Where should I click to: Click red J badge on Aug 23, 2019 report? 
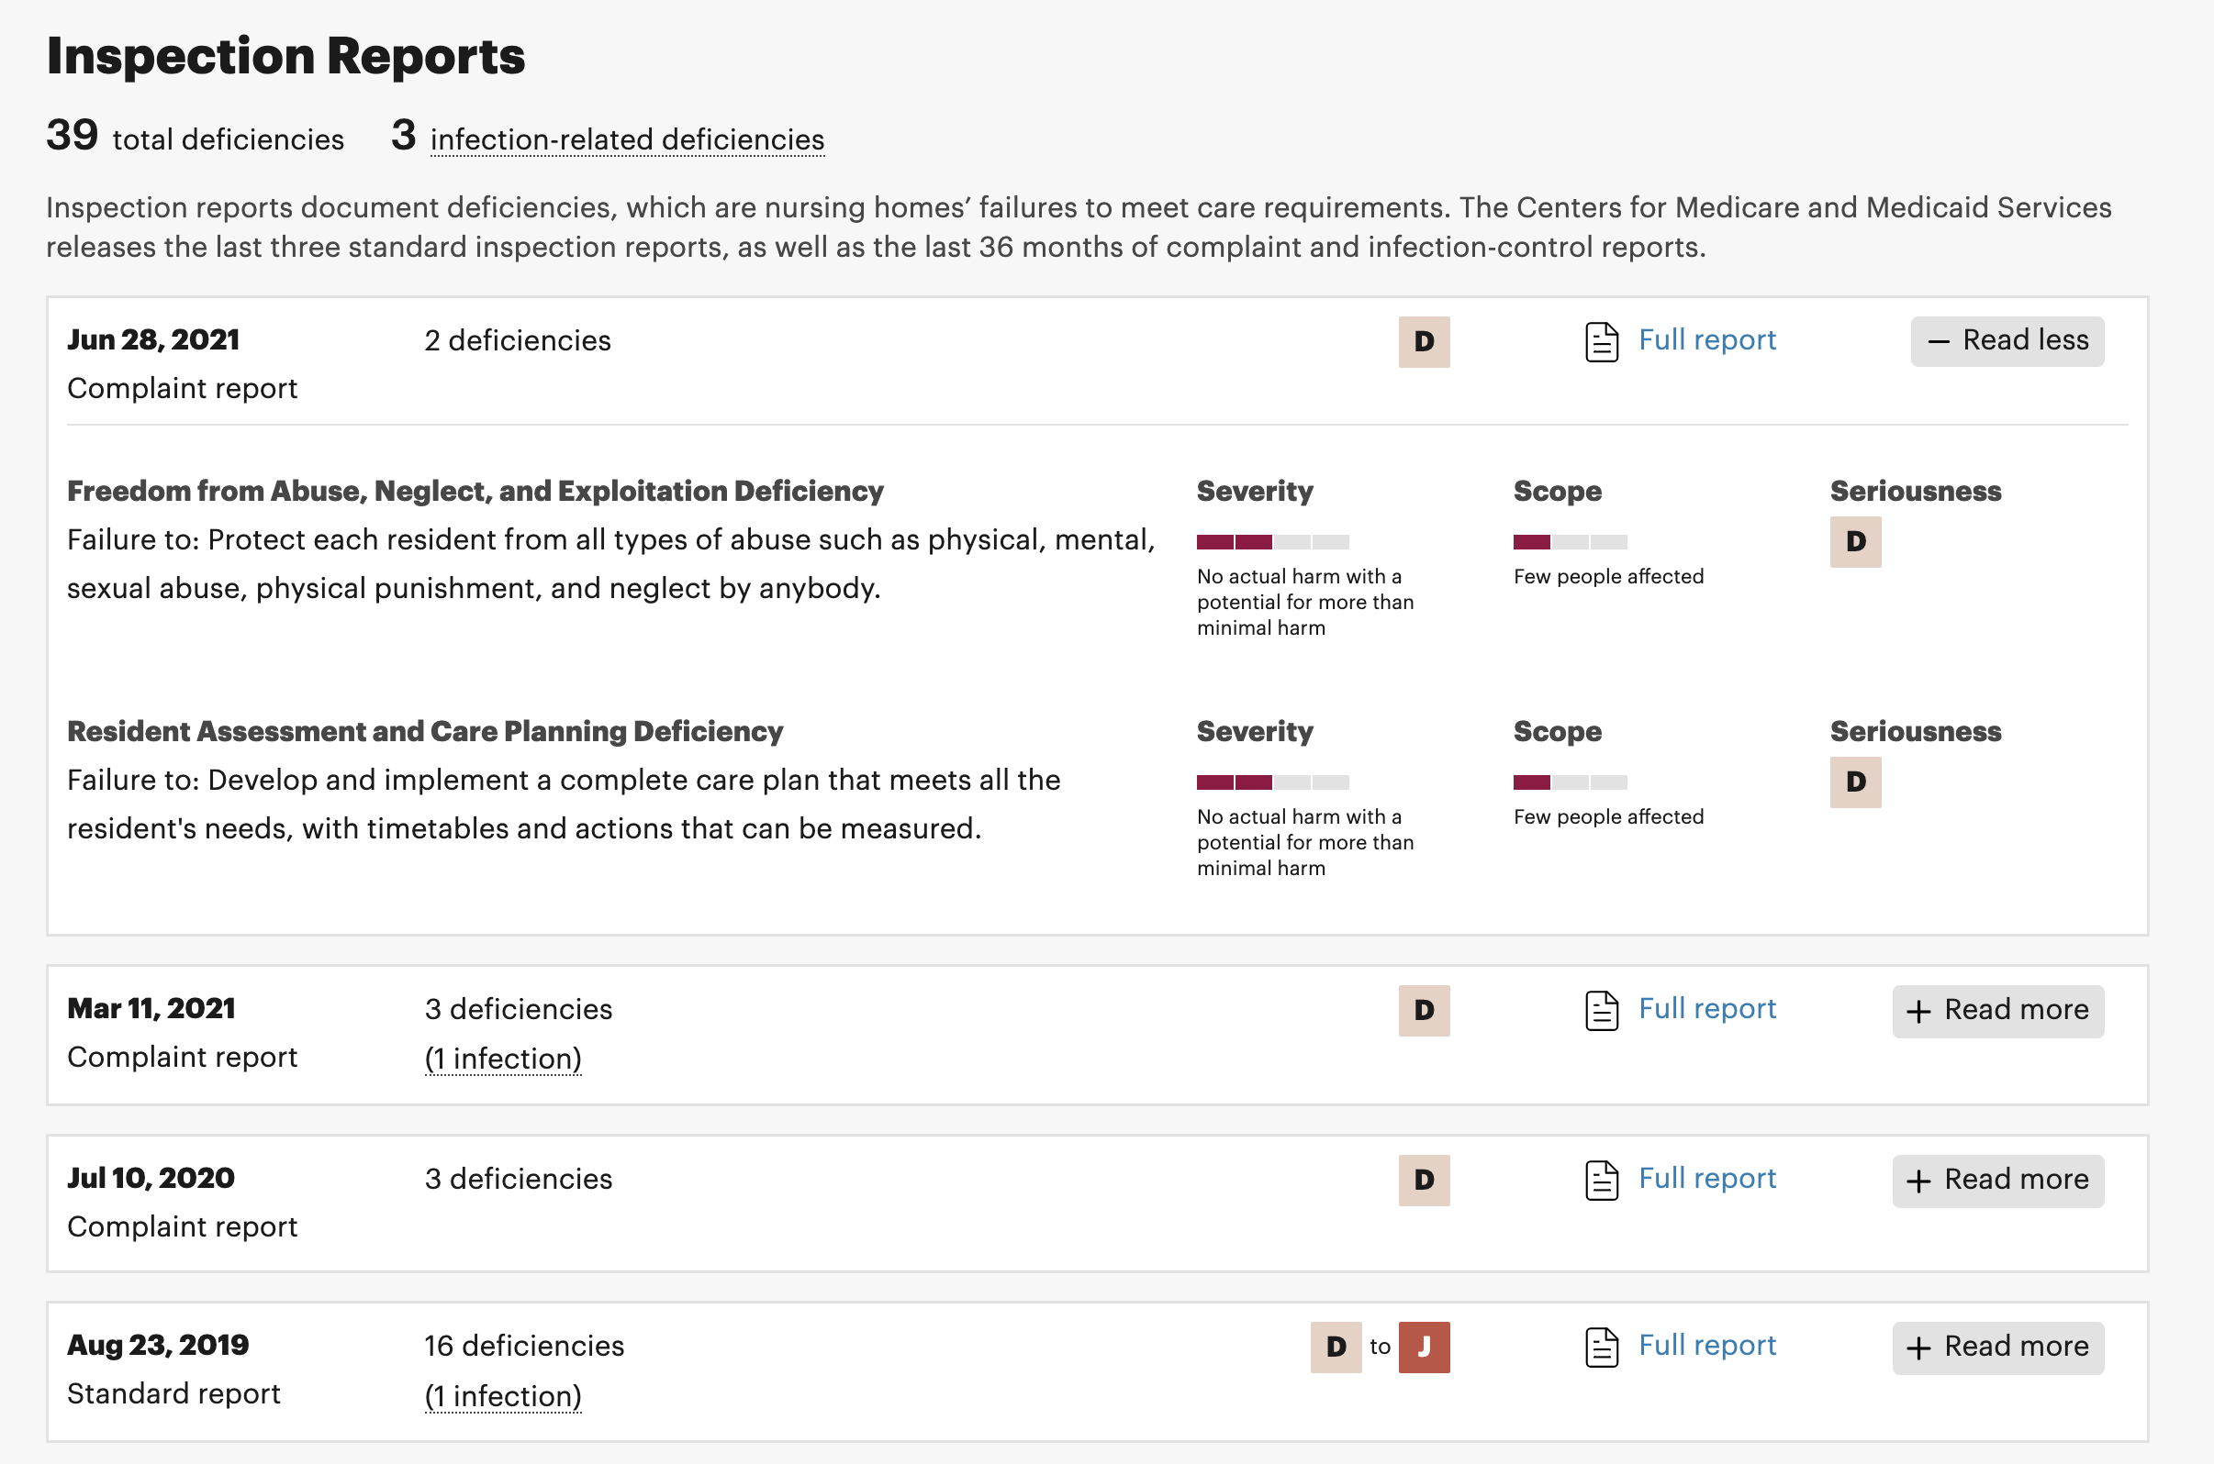[1423, 1348]
